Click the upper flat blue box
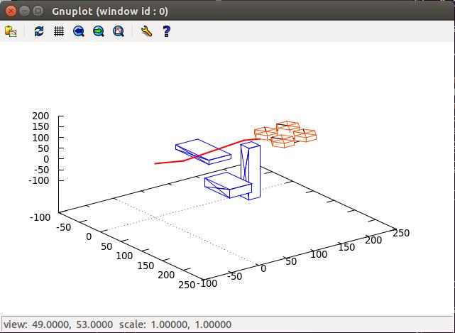This screenshot has height=333, width=455. (x=203, y=151)
